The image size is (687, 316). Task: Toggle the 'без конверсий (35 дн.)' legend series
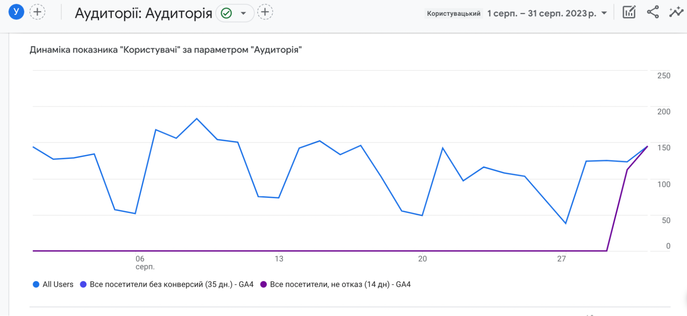[x=171, y=284]
